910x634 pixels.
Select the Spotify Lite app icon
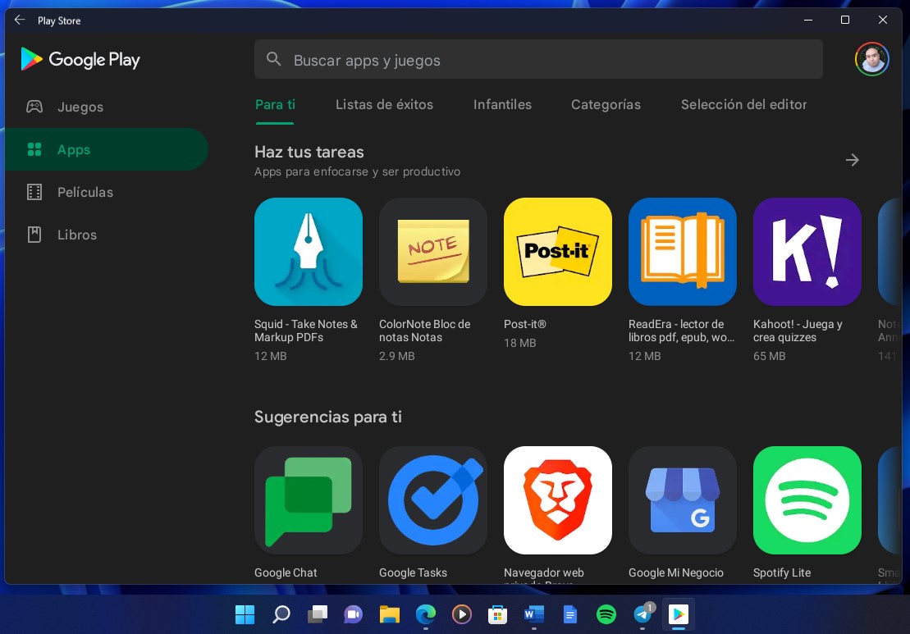point(807,500)
